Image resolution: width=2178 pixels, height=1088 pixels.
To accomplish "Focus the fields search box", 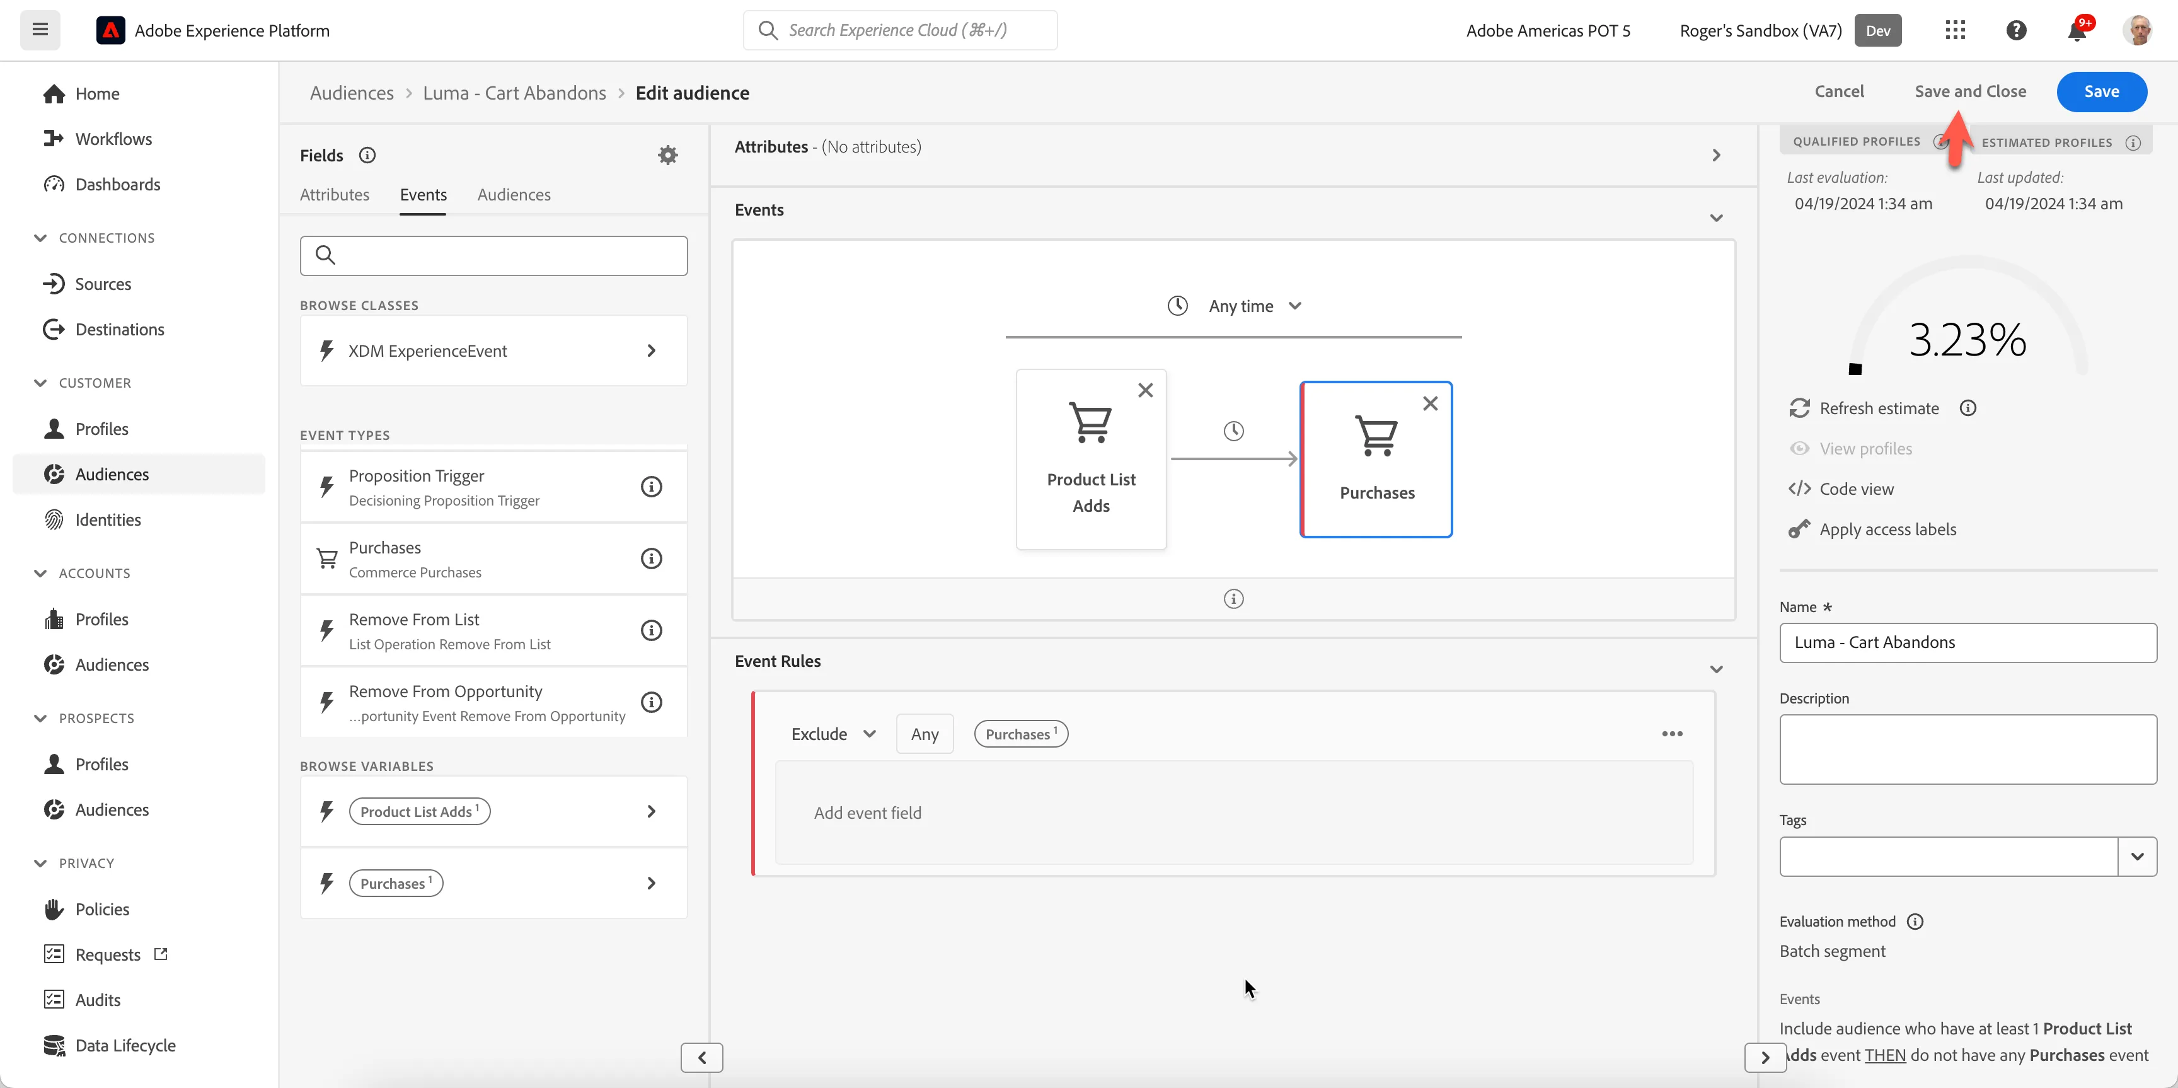I will tap(494, 255).
